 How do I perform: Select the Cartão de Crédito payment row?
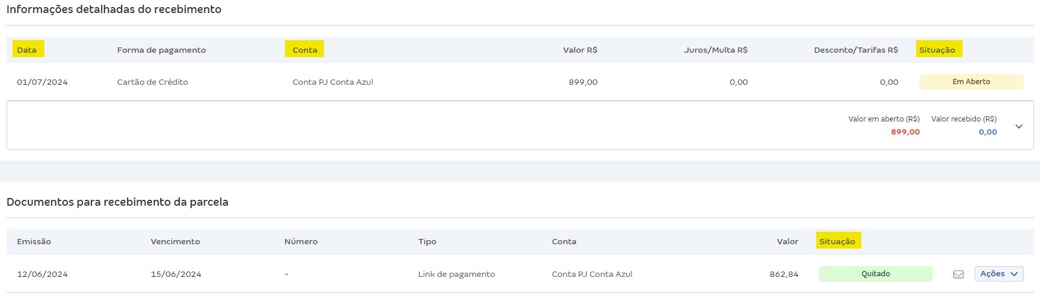(153, 82)
